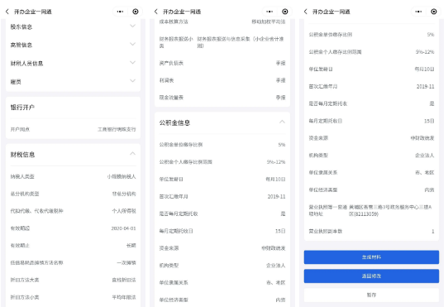Tap the 生成材料 blue button
Screen dimensions: 448x307
[371, 257]
